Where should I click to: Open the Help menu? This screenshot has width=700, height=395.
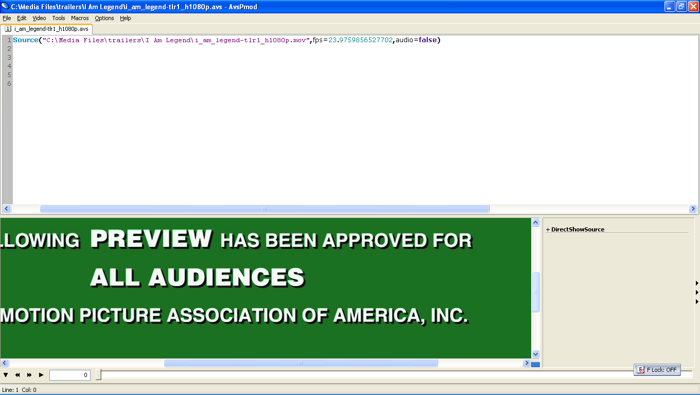coord(126,18)
